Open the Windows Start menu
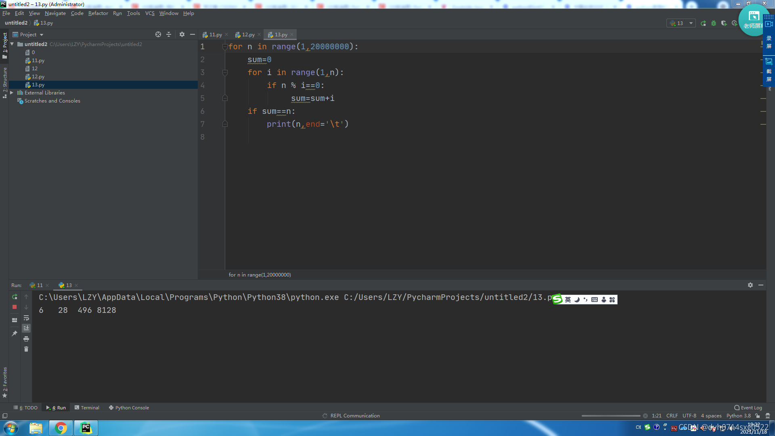775x436 pixels. (x=11, y=428)
